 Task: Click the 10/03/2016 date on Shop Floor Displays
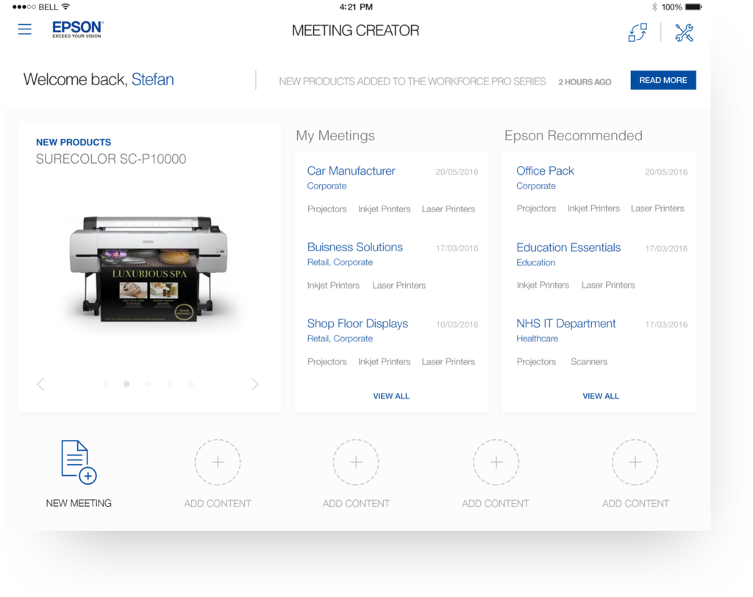point(457,325)
